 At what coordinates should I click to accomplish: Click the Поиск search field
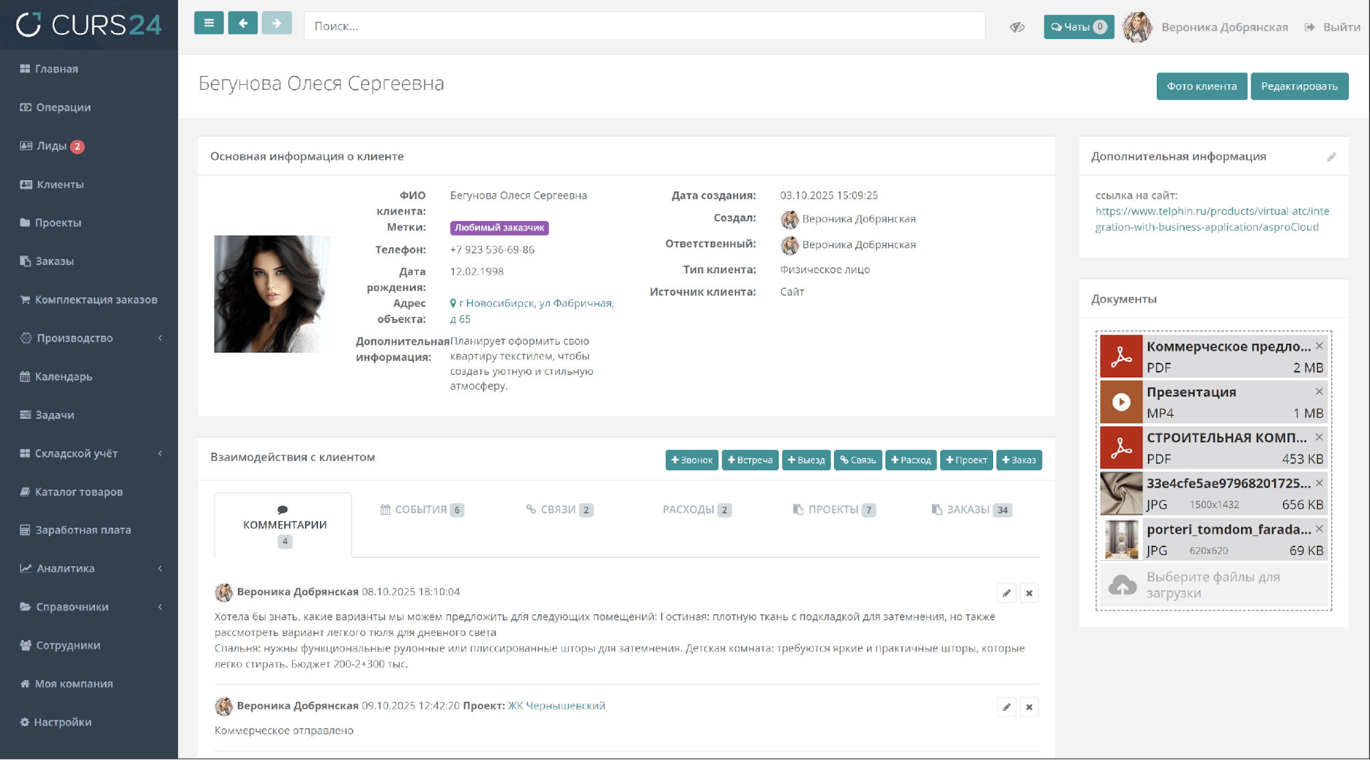(644, 26)
